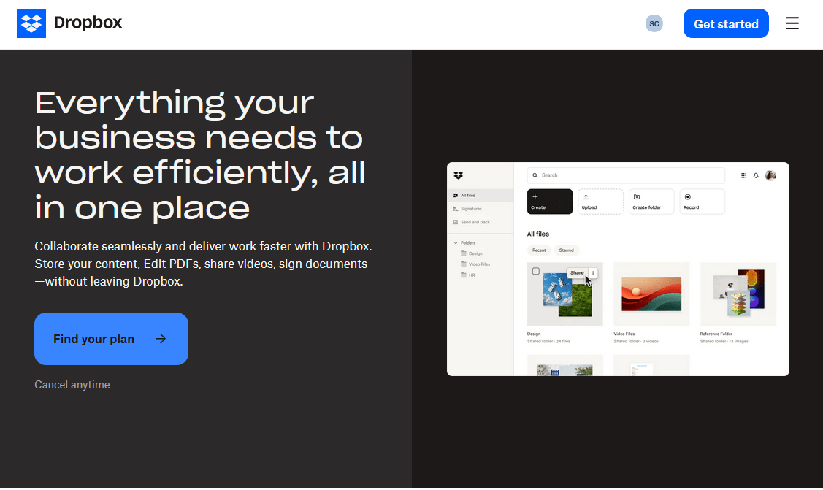Click the Create folder button
This screenshot has width=823, height=490.
(x=651, y=202)
